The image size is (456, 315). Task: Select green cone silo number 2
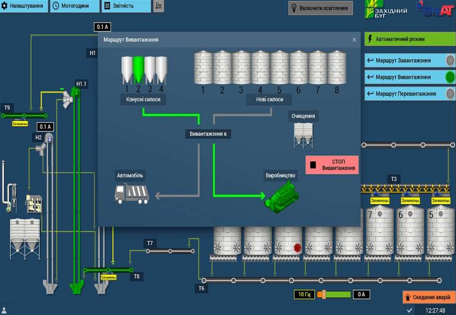coord(138,70)
